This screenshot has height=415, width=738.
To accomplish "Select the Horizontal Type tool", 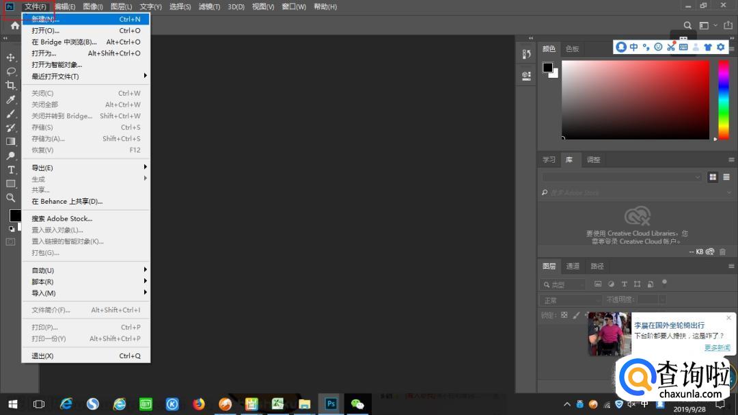I will tap(10, 170).
